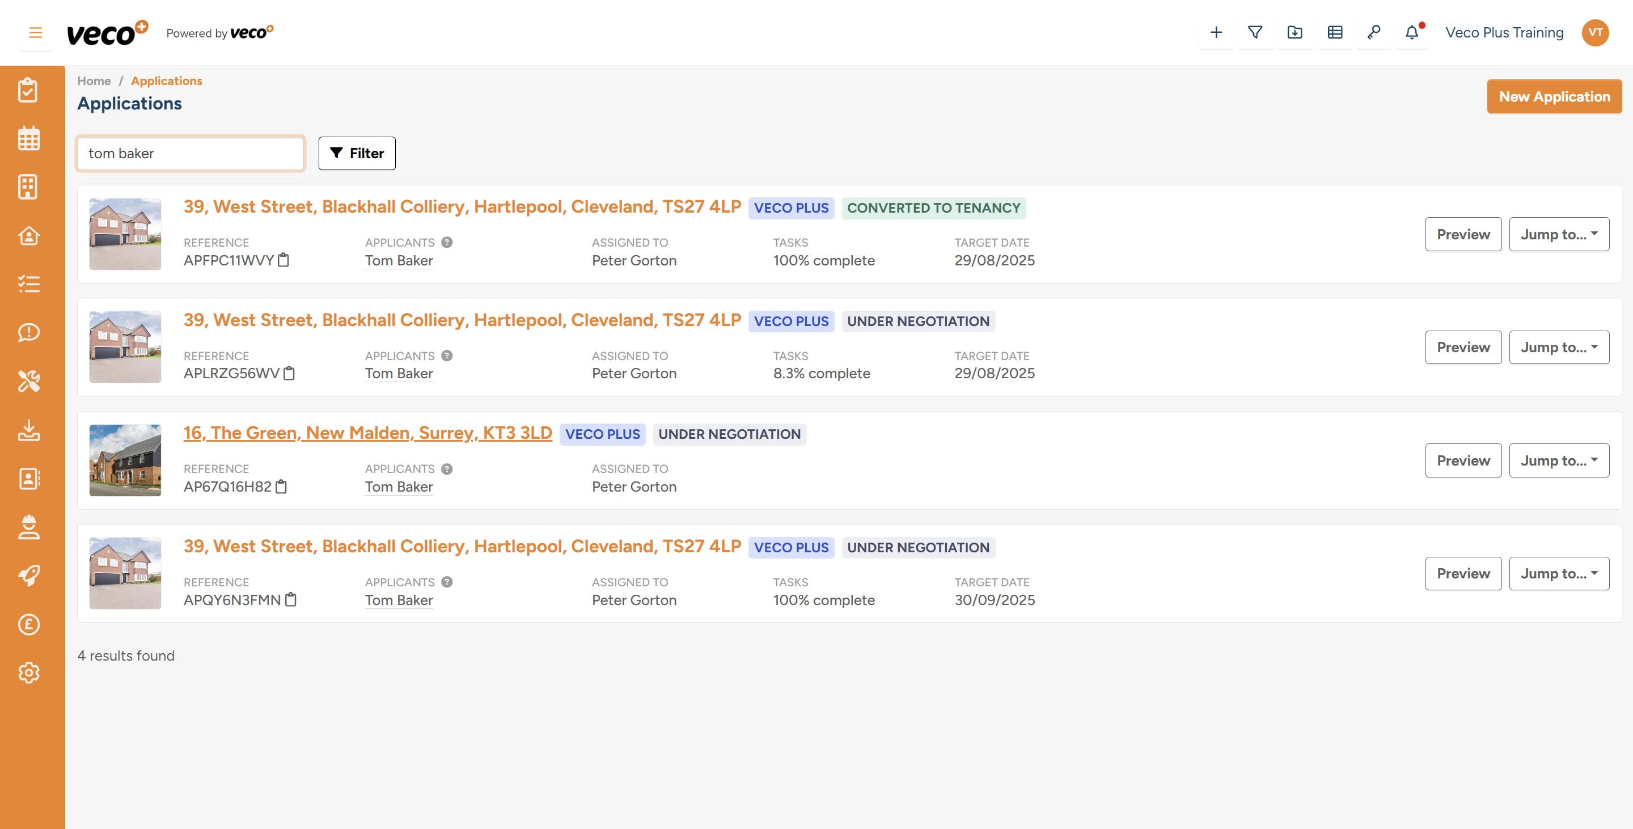Copy reference APFPC11WVY to clipboard

point(284,260)
